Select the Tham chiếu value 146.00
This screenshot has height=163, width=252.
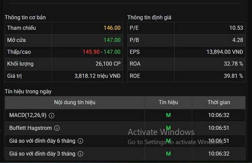pos(112,28)
